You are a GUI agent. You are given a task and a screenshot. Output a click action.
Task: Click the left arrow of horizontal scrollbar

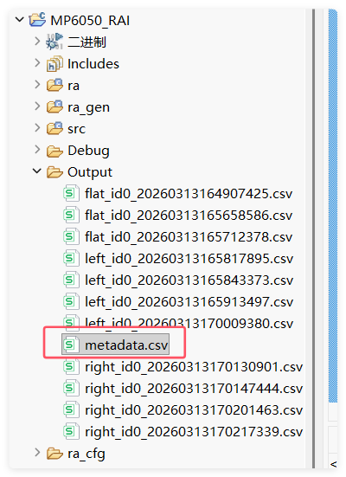coord(334,464)
